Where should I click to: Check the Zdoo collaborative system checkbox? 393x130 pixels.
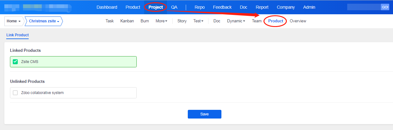pos(15,93)
